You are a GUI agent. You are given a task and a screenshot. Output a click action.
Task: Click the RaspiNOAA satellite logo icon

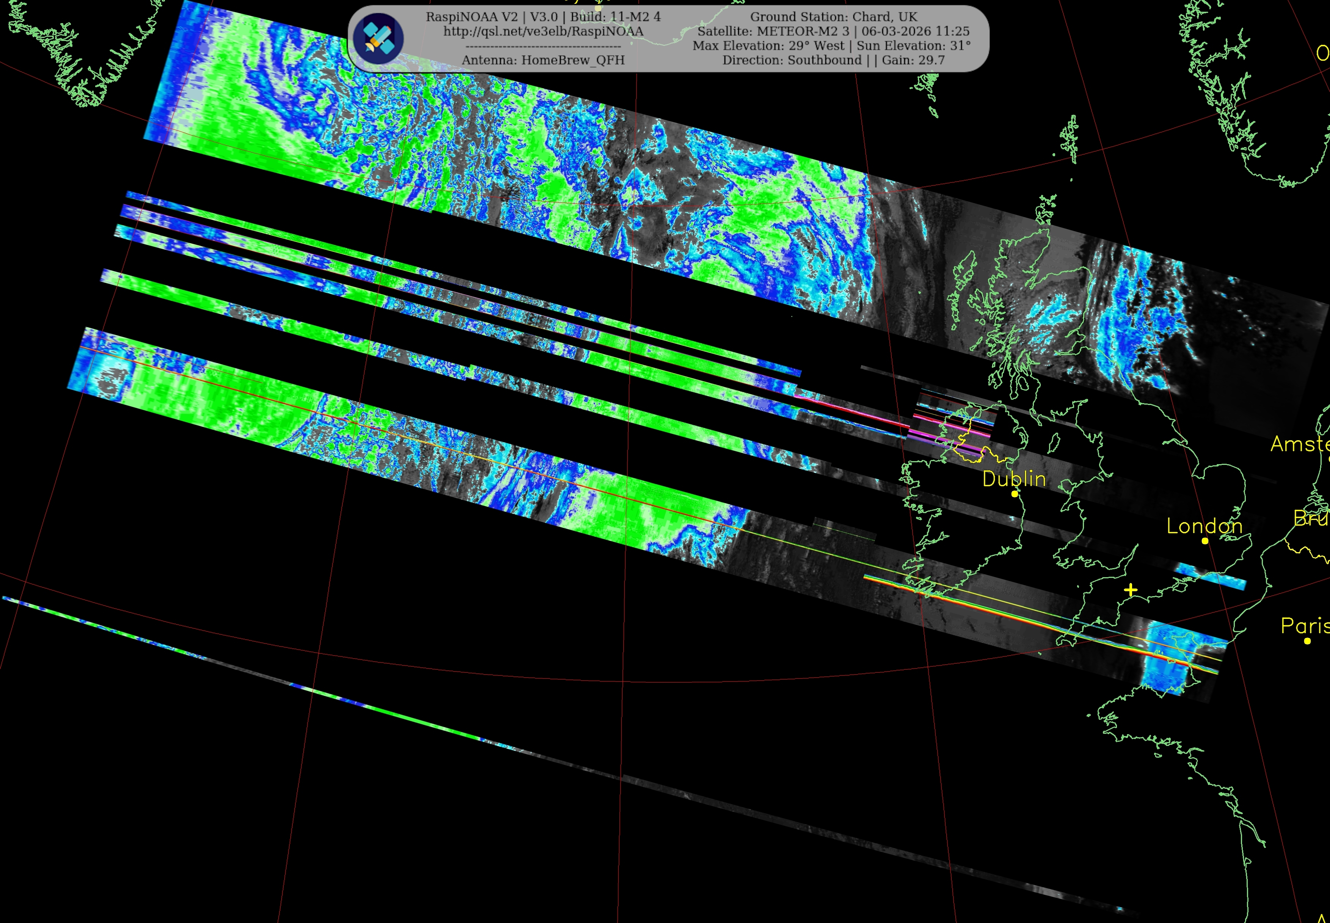(379, 38)
